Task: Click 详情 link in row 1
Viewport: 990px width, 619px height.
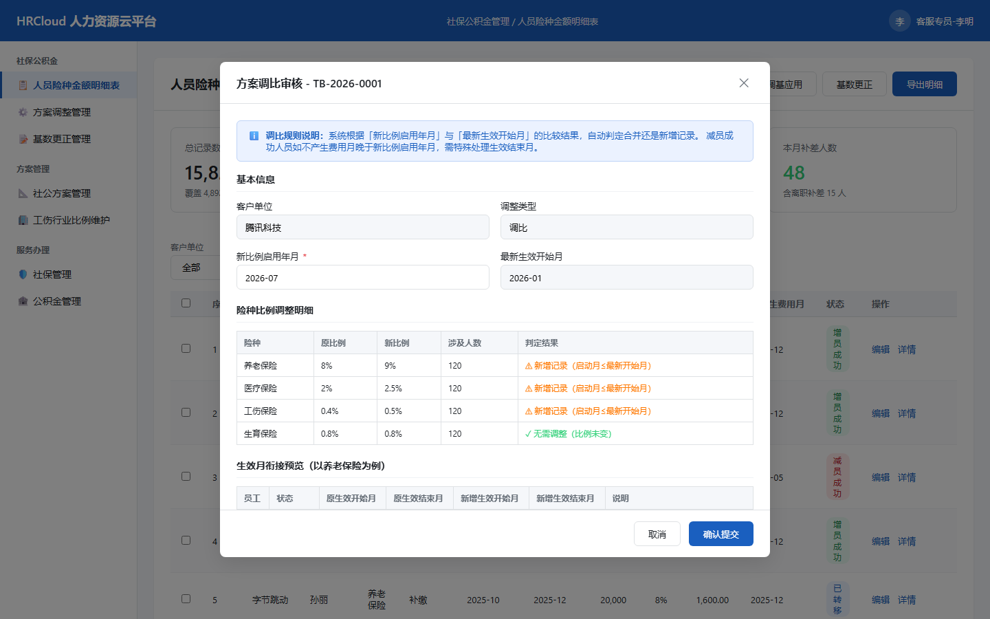Action: click(907, 349)
